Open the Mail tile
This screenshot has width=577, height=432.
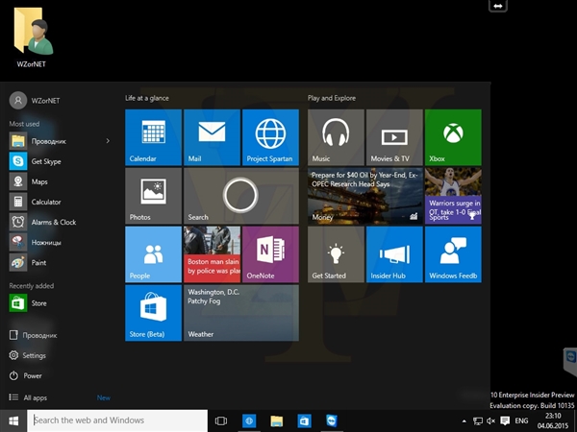[212, 136]
